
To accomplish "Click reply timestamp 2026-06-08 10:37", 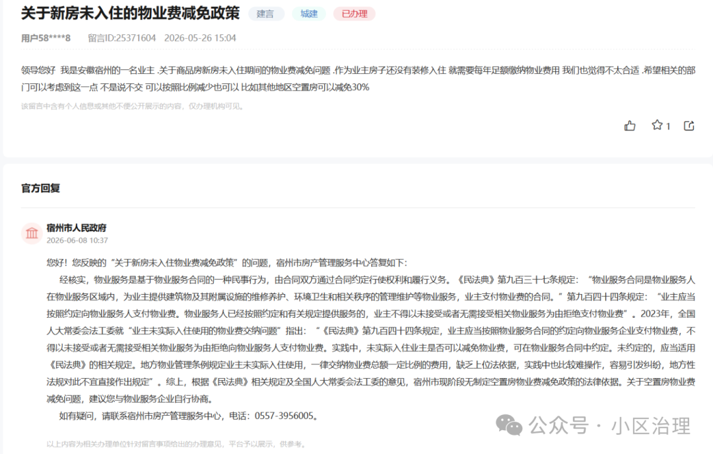I will (x=77, y=241).
